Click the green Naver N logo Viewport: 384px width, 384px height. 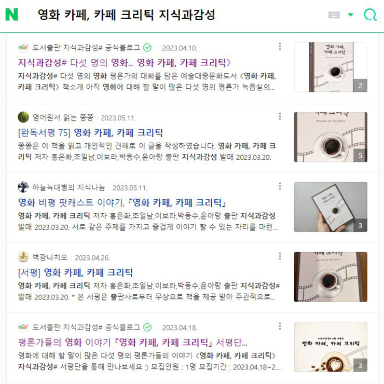[11, 15]
